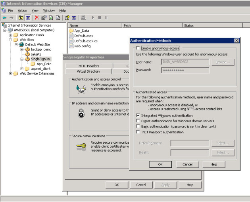
Task: Click Cancel in Authentication Methods dialog
Action: pos(187,164)
